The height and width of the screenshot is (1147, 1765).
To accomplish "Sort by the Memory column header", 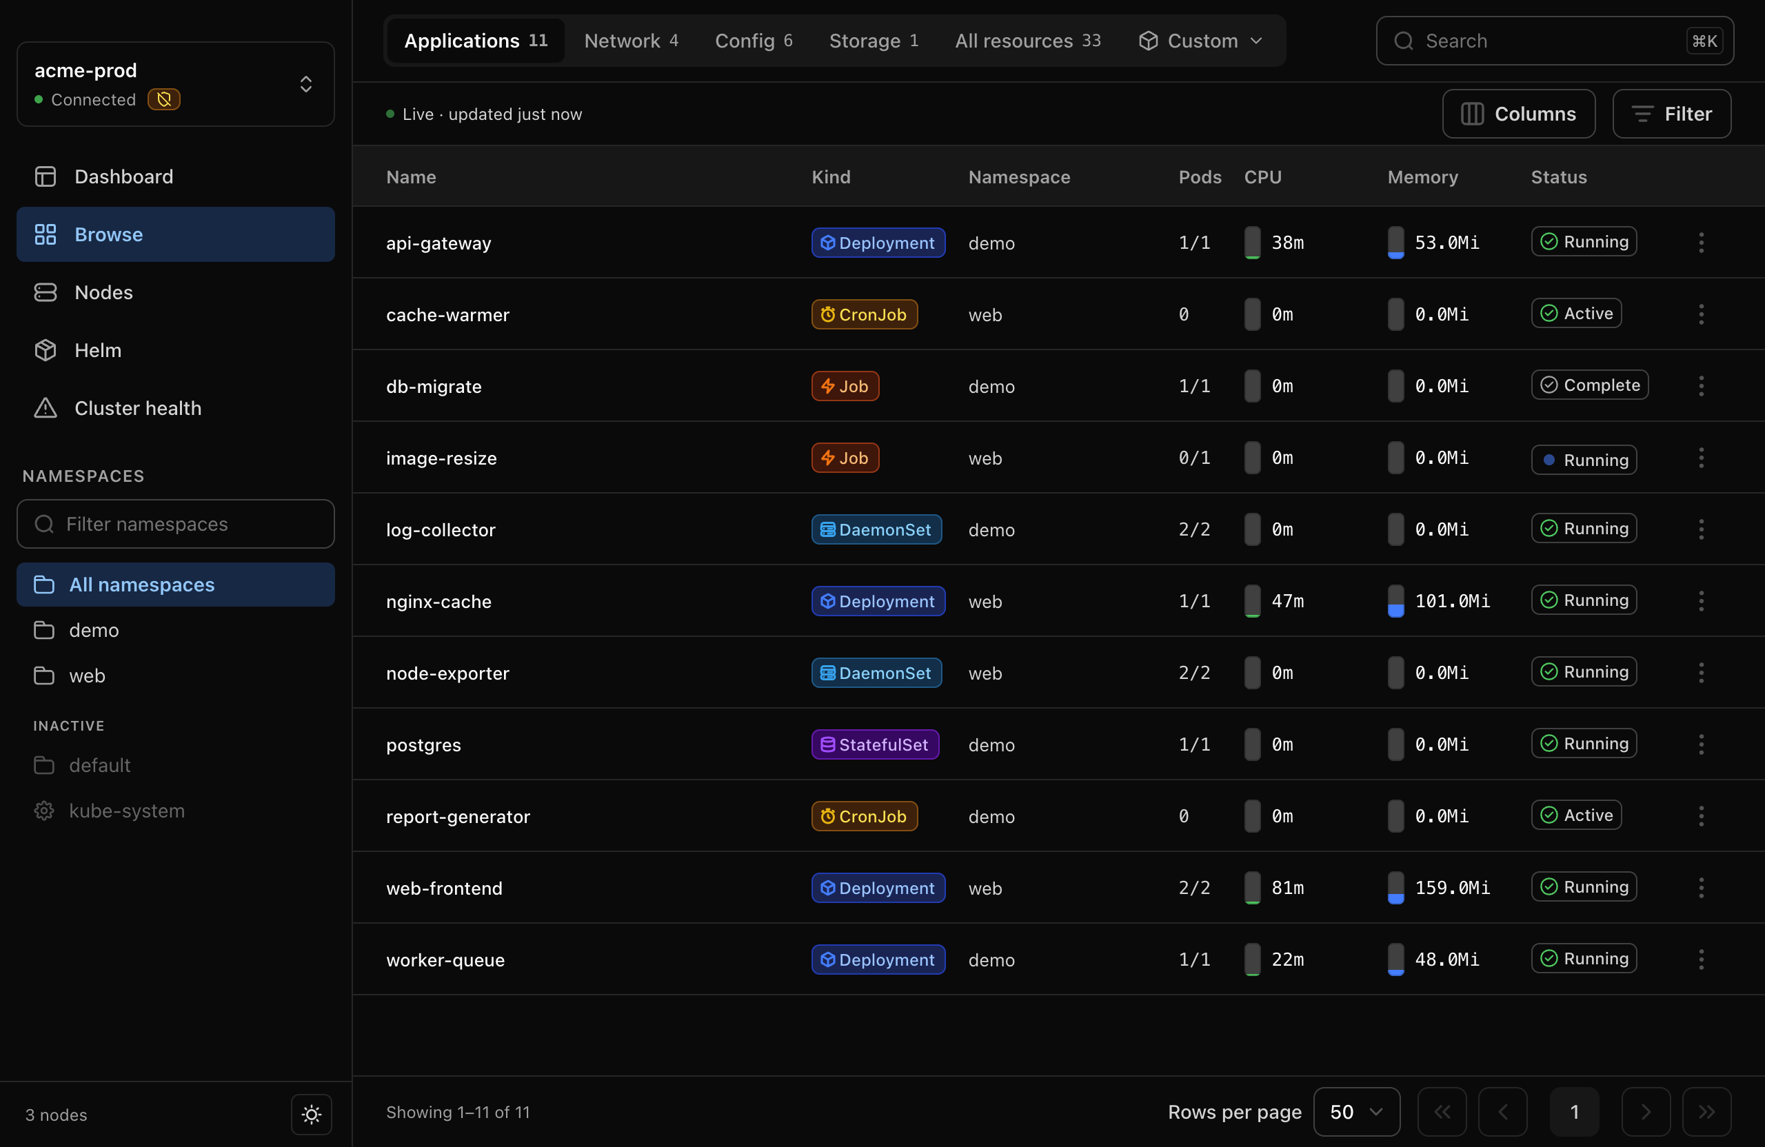I will (x=1422, y=177).
